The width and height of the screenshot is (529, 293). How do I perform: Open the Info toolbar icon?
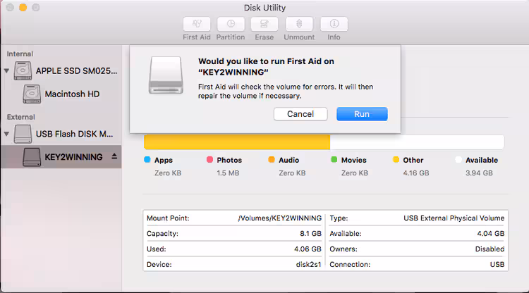coord(334,24)
